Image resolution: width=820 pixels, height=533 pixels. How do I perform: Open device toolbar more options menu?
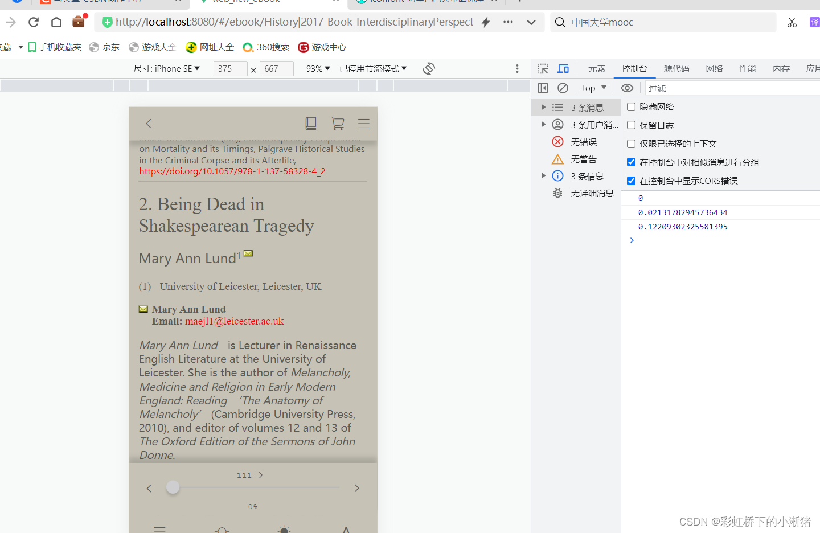tap(517, 68)
